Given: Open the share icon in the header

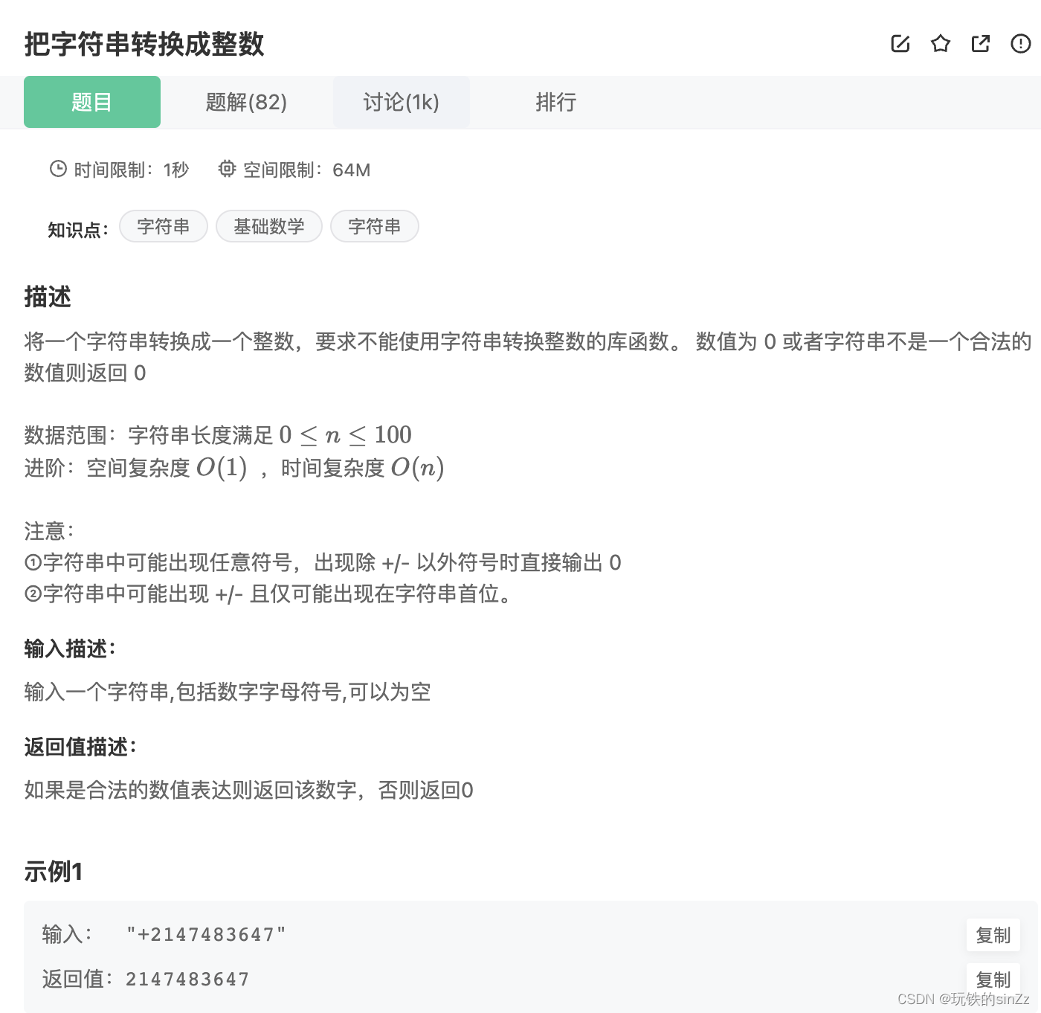Looking at the screenshot, I should [981, 44].
